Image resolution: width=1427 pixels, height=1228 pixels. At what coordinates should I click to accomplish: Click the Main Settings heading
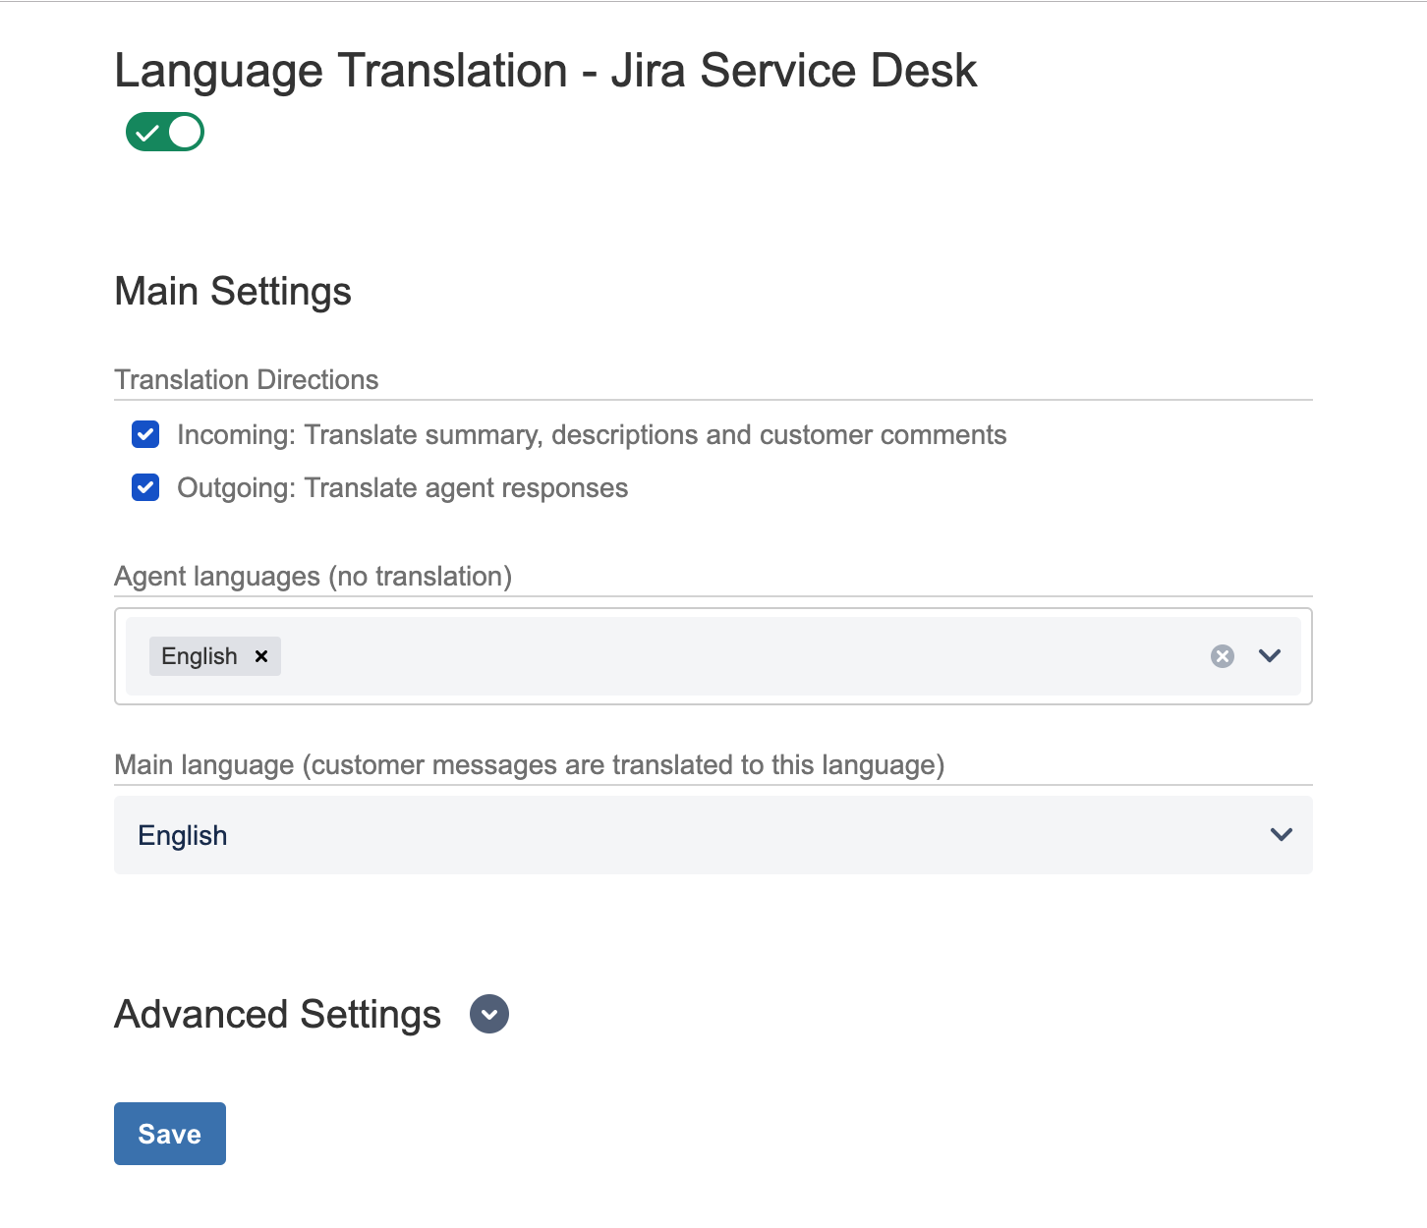(x=233, y=292)
